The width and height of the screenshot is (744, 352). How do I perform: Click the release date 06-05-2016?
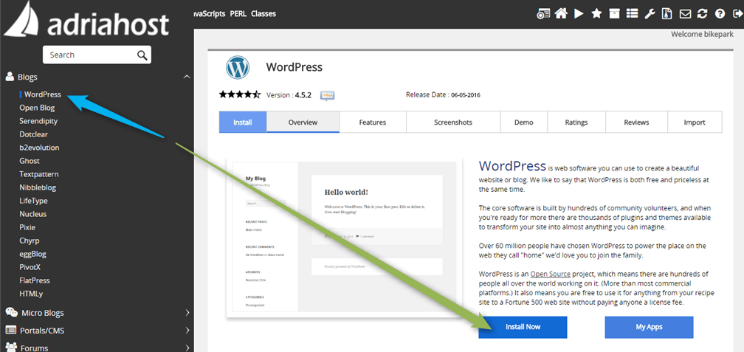coord(466,95)
